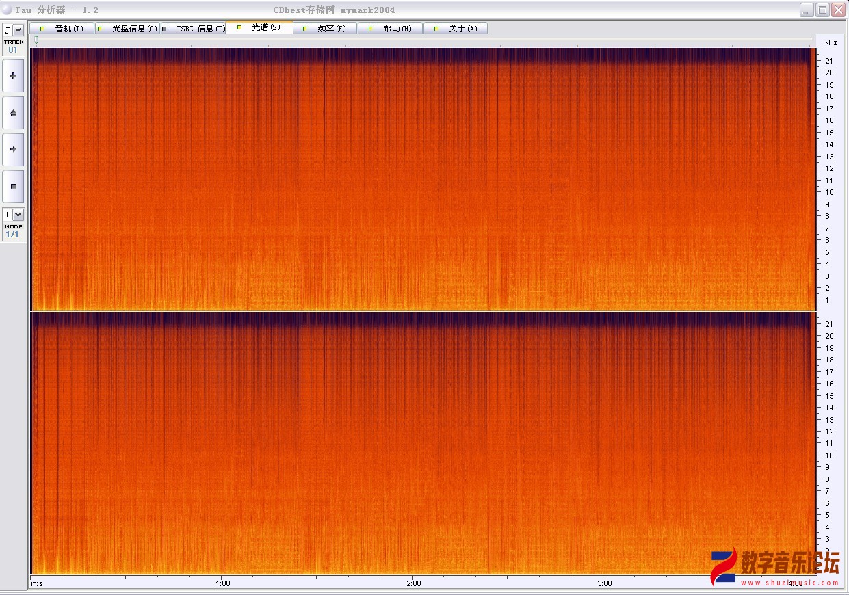This screenshot has height=595, width=849.
Task: Click the position slider thumb above spectrogram
Action: pyautogui.click(x=36, y=40)
